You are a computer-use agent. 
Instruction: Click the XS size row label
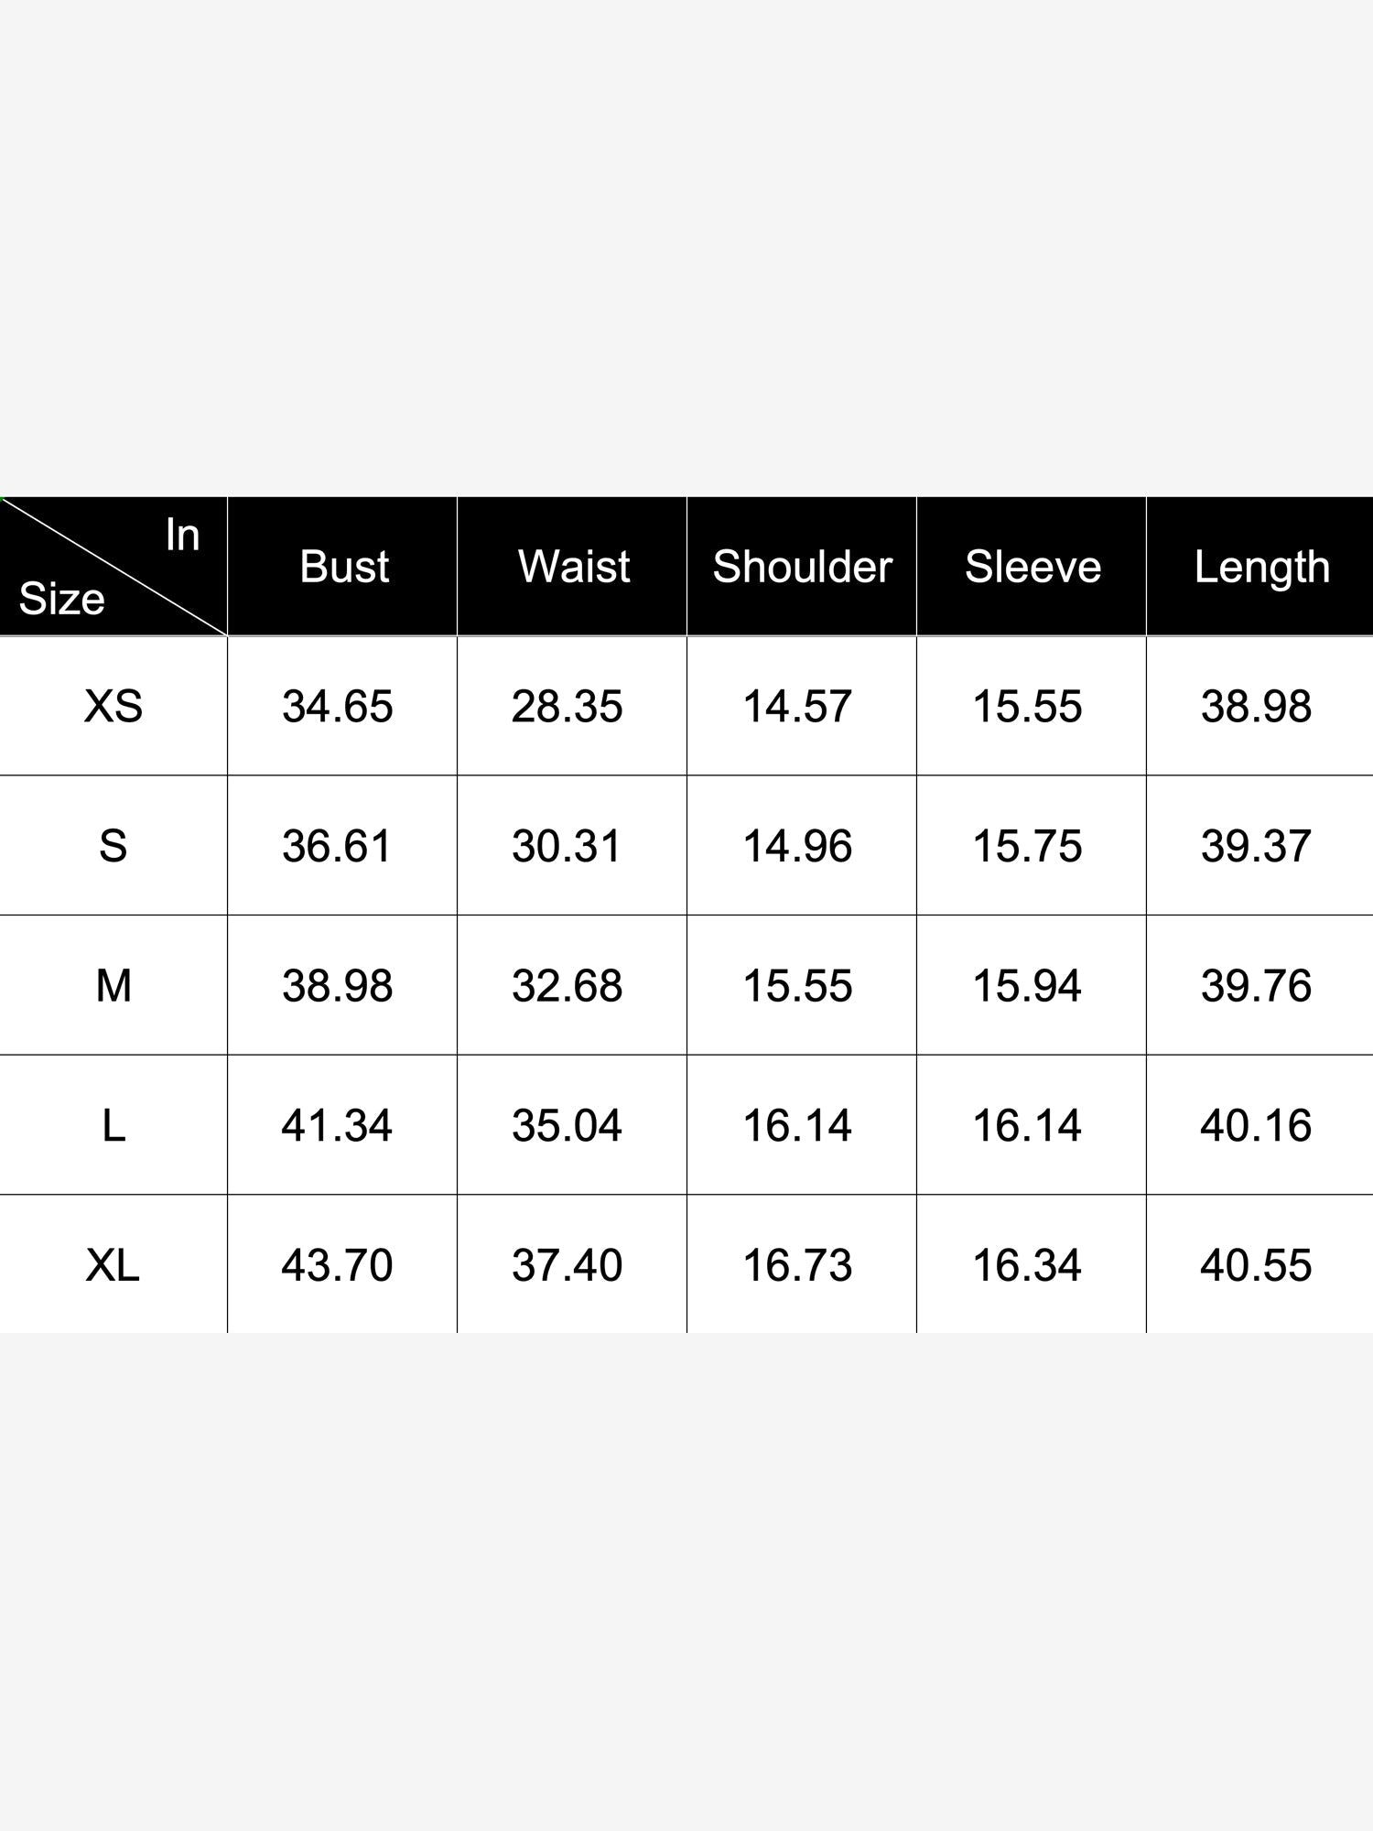pyautogui.click(x=114, y=707)
